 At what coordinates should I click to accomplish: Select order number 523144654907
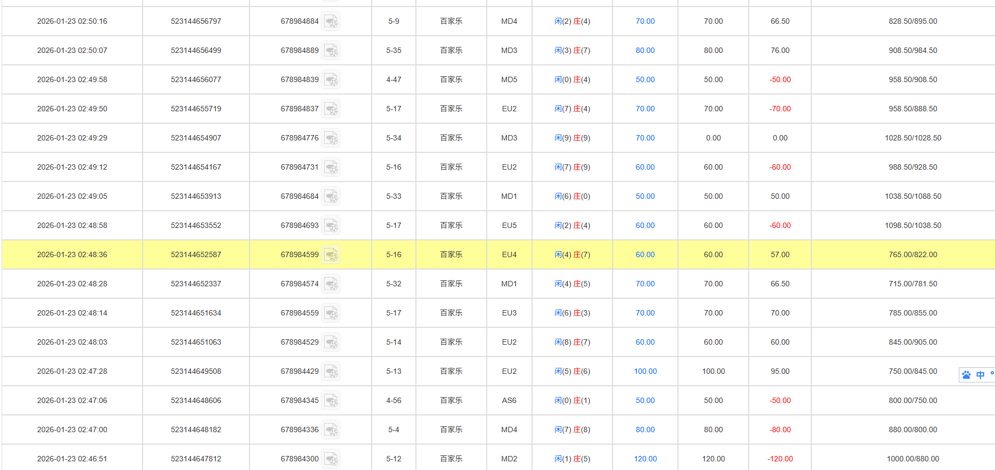(x=196, y=138)
